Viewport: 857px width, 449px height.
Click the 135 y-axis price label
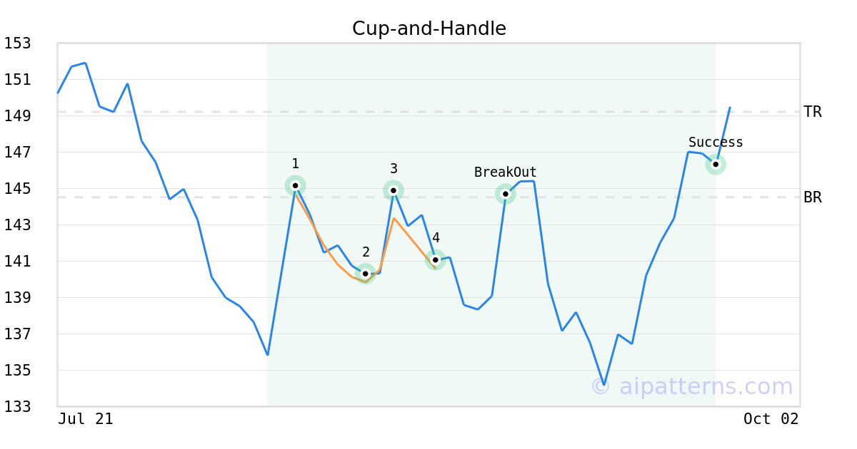point(17,371)
